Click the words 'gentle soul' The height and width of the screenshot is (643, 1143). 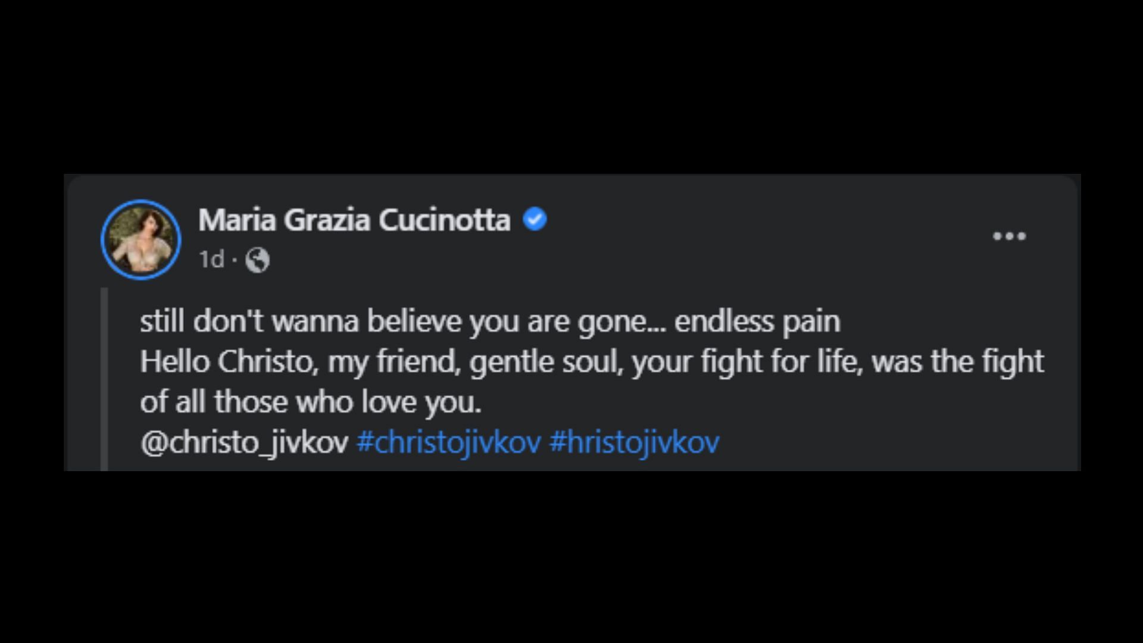pos(546,362)
